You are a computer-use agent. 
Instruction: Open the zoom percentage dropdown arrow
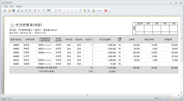pos(56,10)
